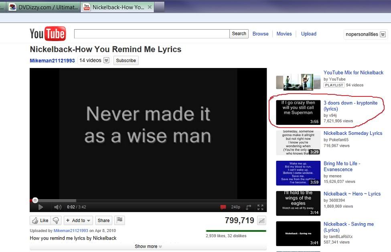Switch to the DVDizzy.com browser tab
The height and width of the screenshot is (252, 391).
tap(44, 7)
